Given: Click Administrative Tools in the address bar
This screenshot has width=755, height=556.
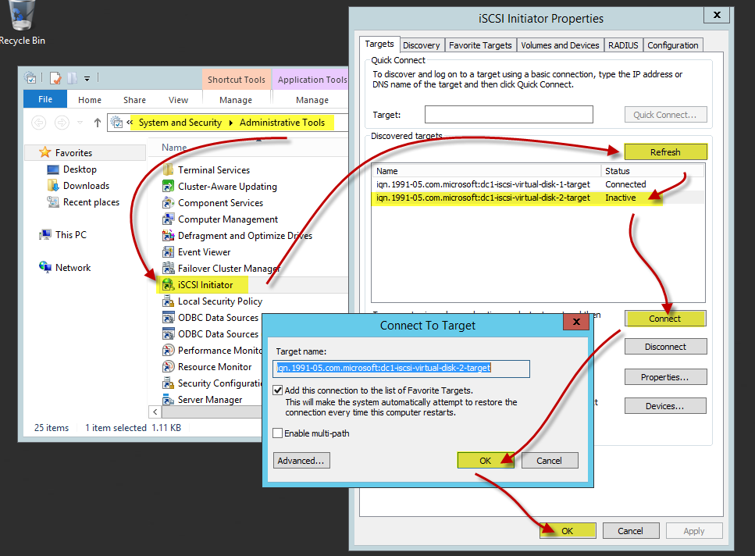Looking at the screenshot, I should pyautogui.click(x=282, y=123).
